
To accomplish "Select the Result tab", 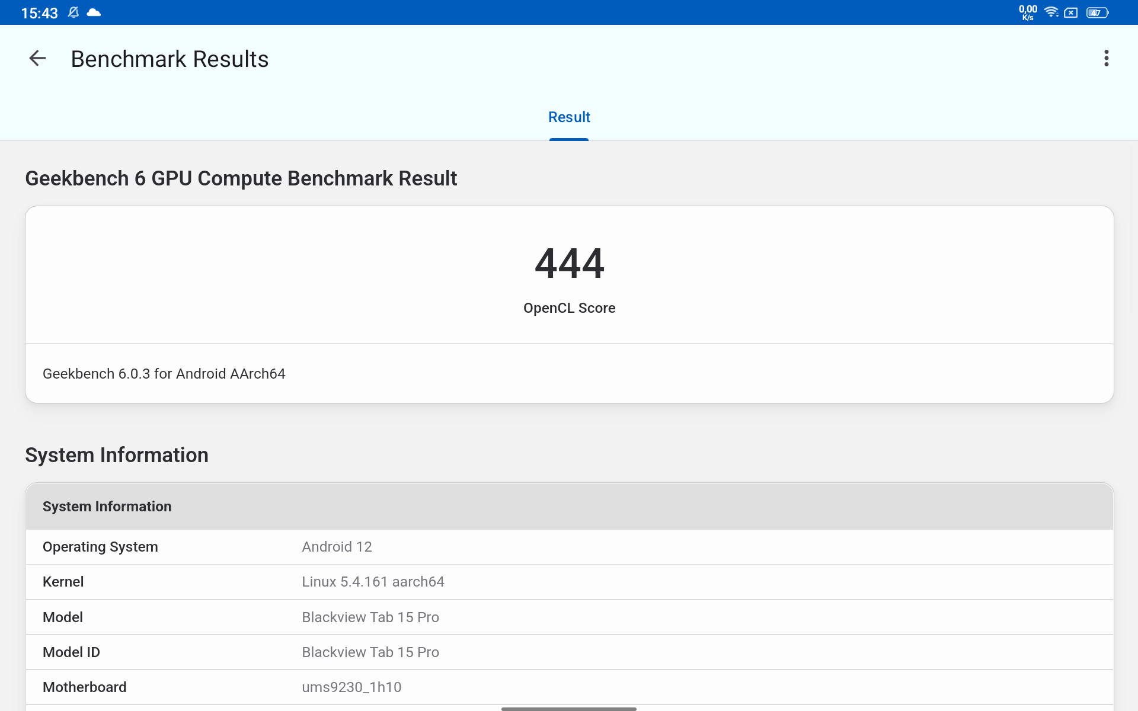I will coord(569,117).
